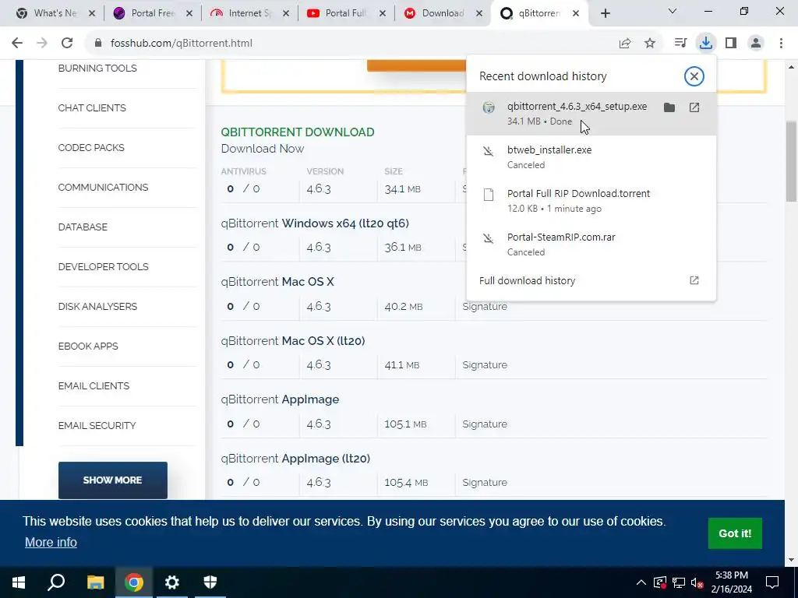Open the Chrome profile avatar
Screen dimensions: 798x598
click(x=756, y=44)
